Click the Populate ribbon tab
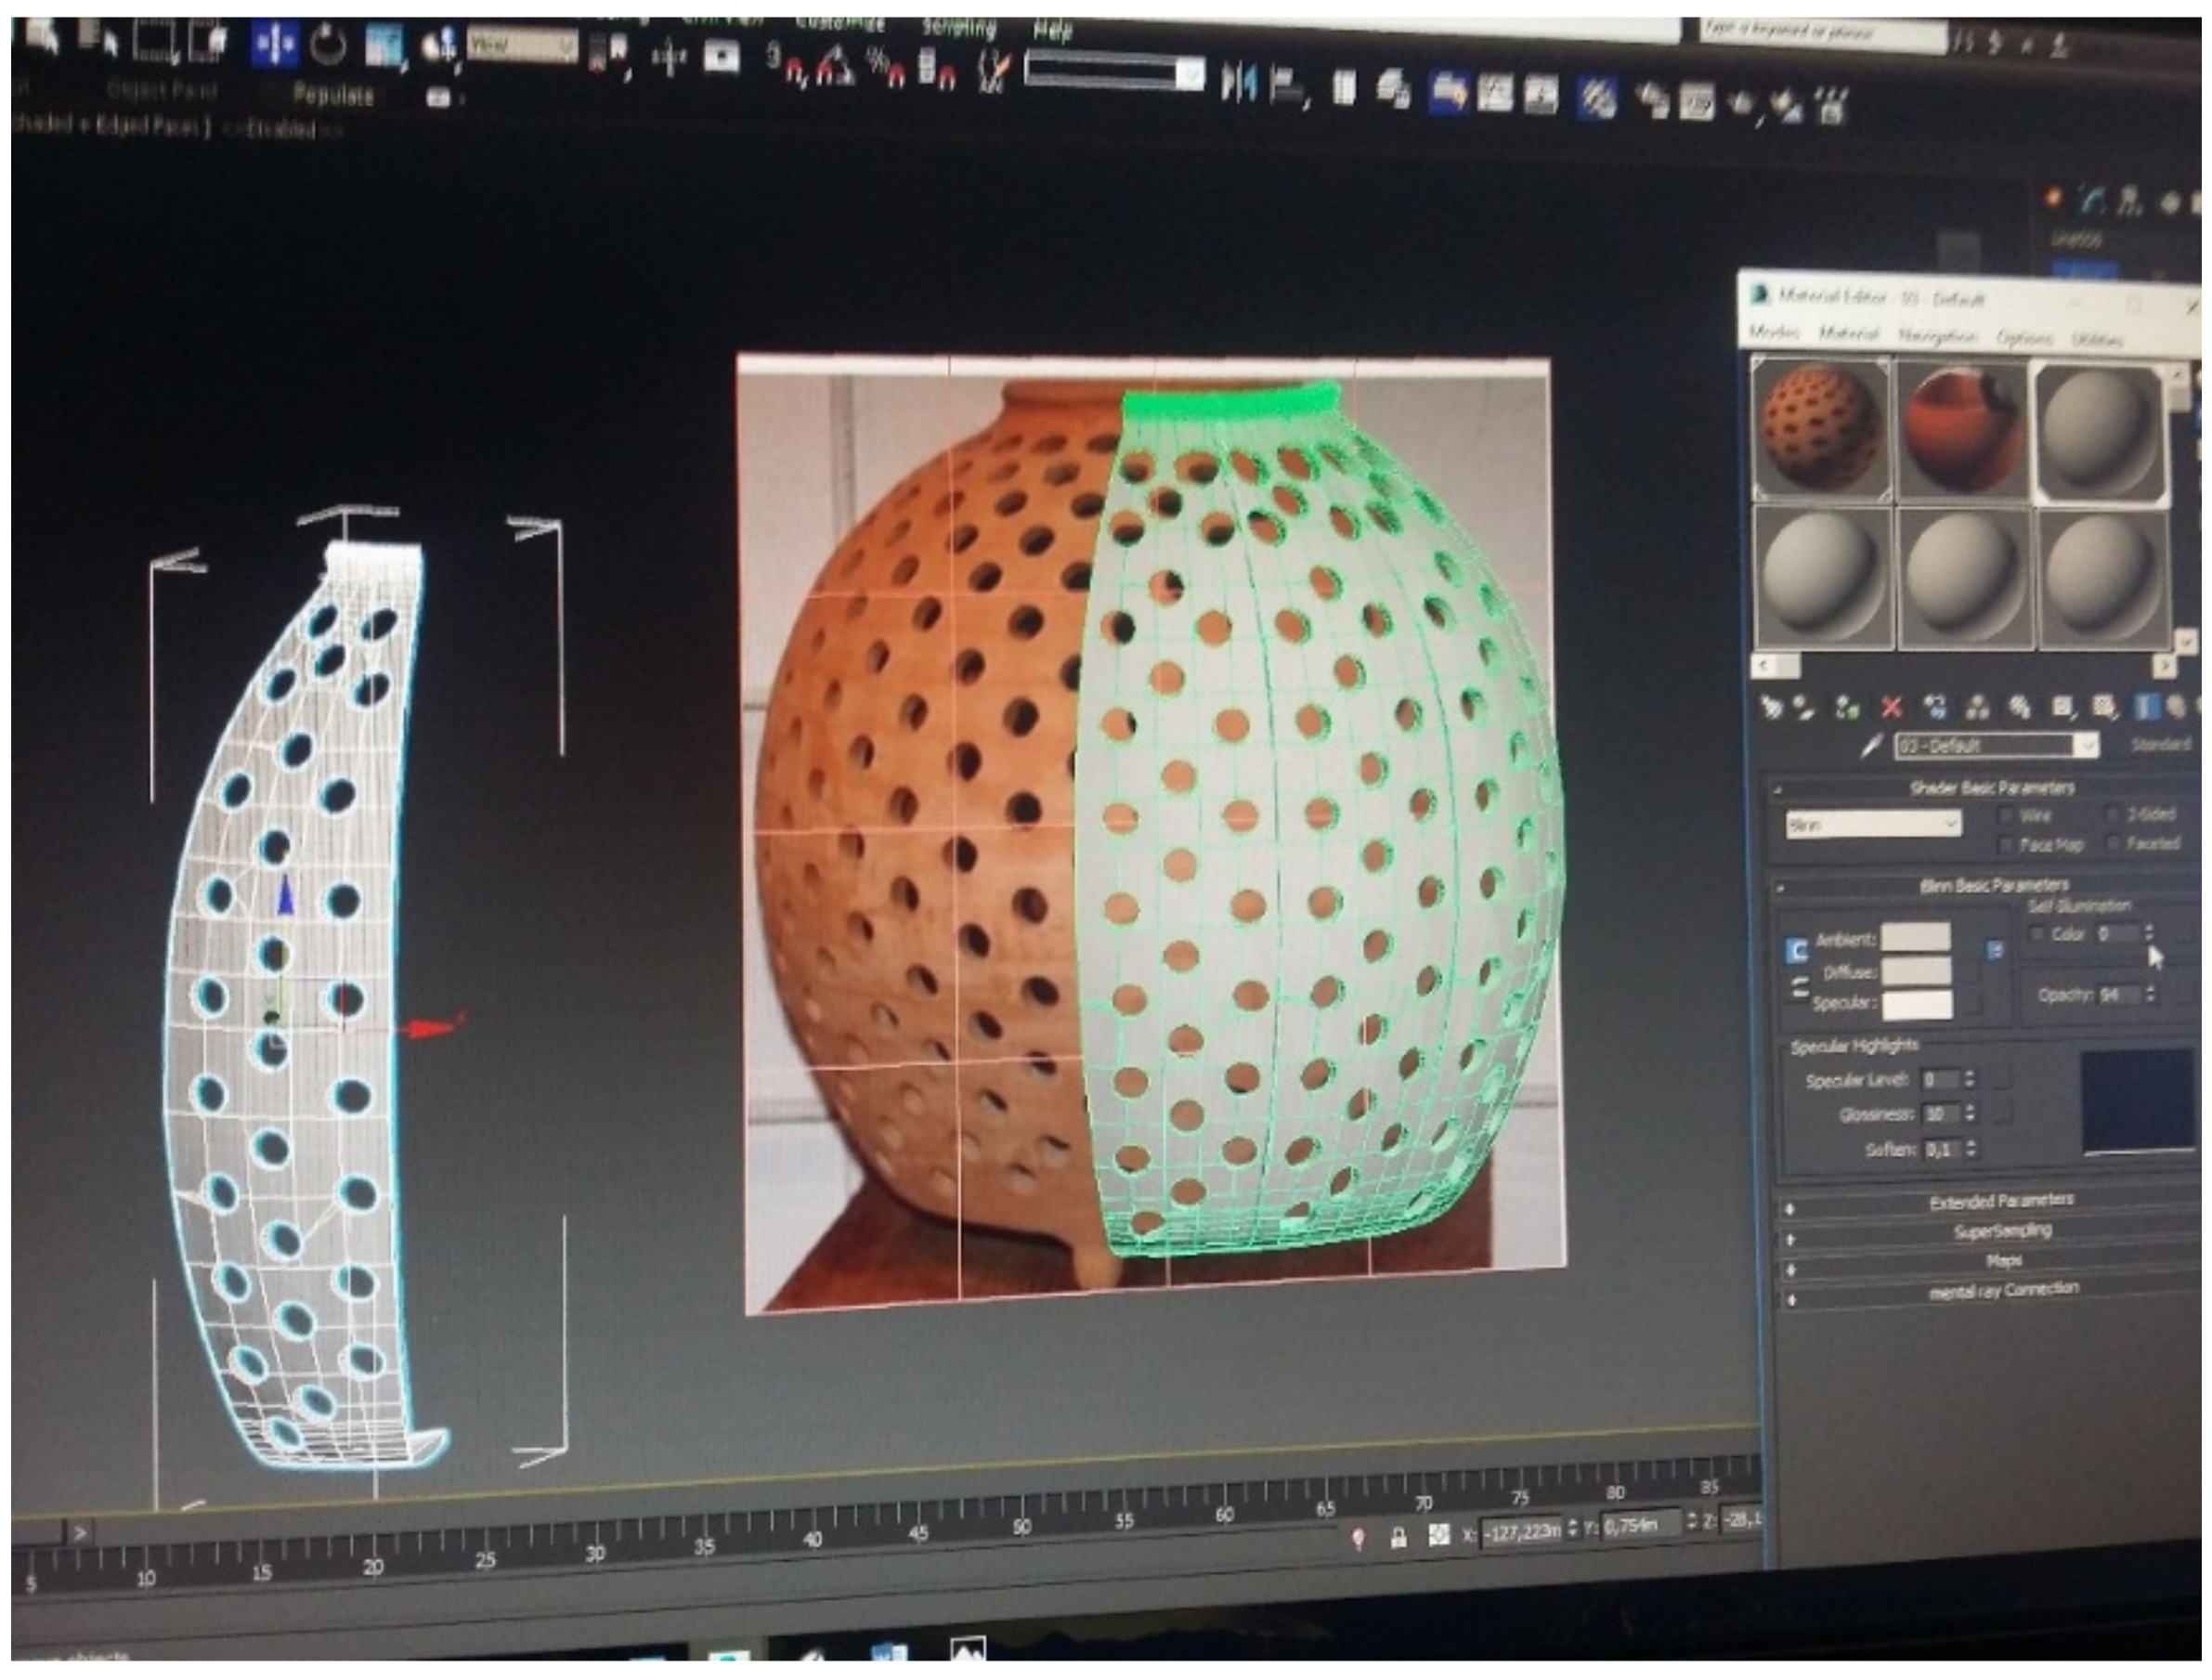The image size is (2212, 1680). coord(333,95)
